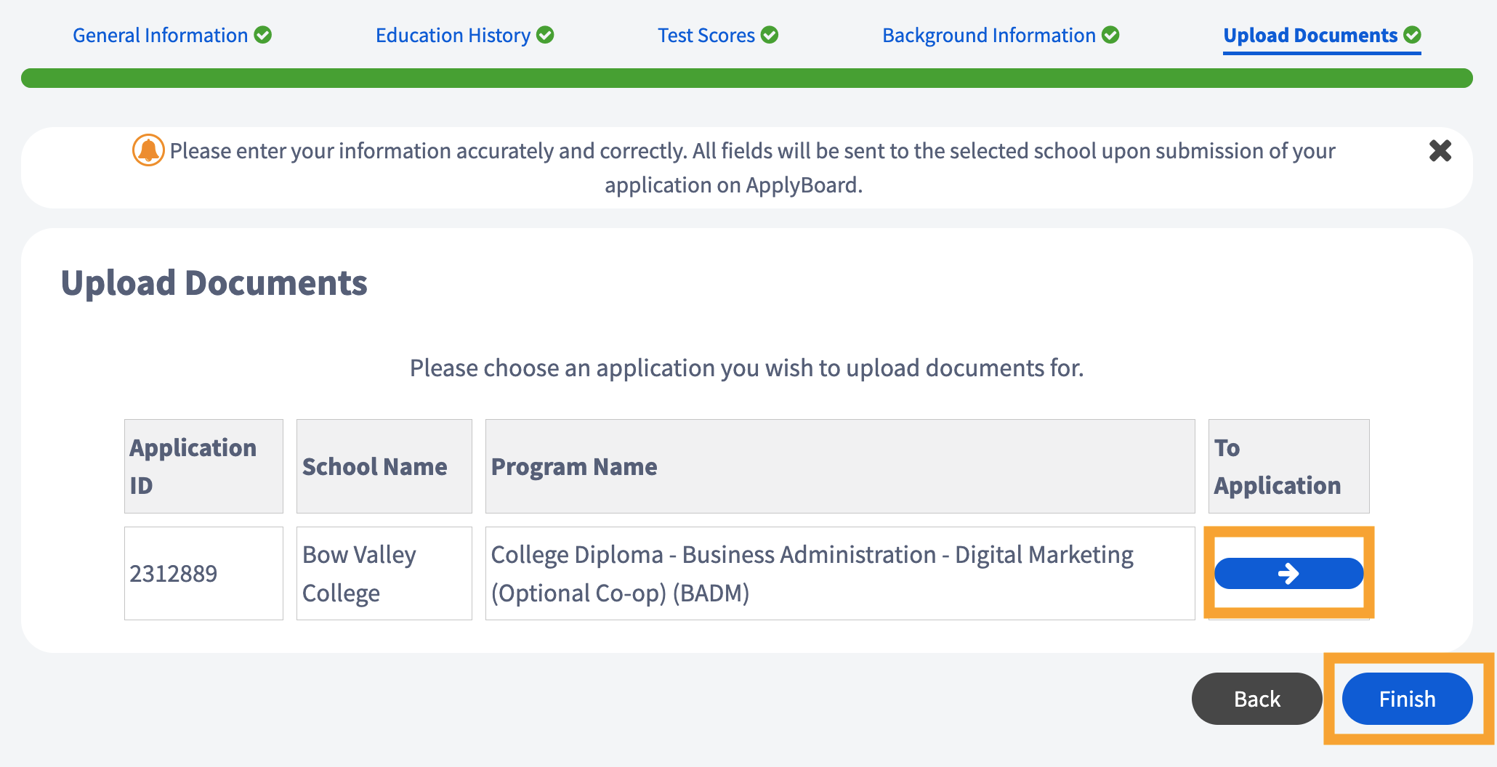Image resolution: width=1497 pixels, height=767 pixels.
Task: Select Bow Valley College cell
Action: pos(384,573)
